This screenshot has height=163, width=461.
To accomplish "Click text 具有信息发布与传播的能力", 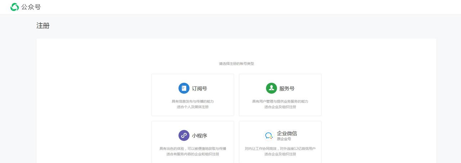I will pos(193,101).
